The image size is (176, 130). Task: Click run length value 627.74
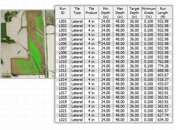coord(163,115)
